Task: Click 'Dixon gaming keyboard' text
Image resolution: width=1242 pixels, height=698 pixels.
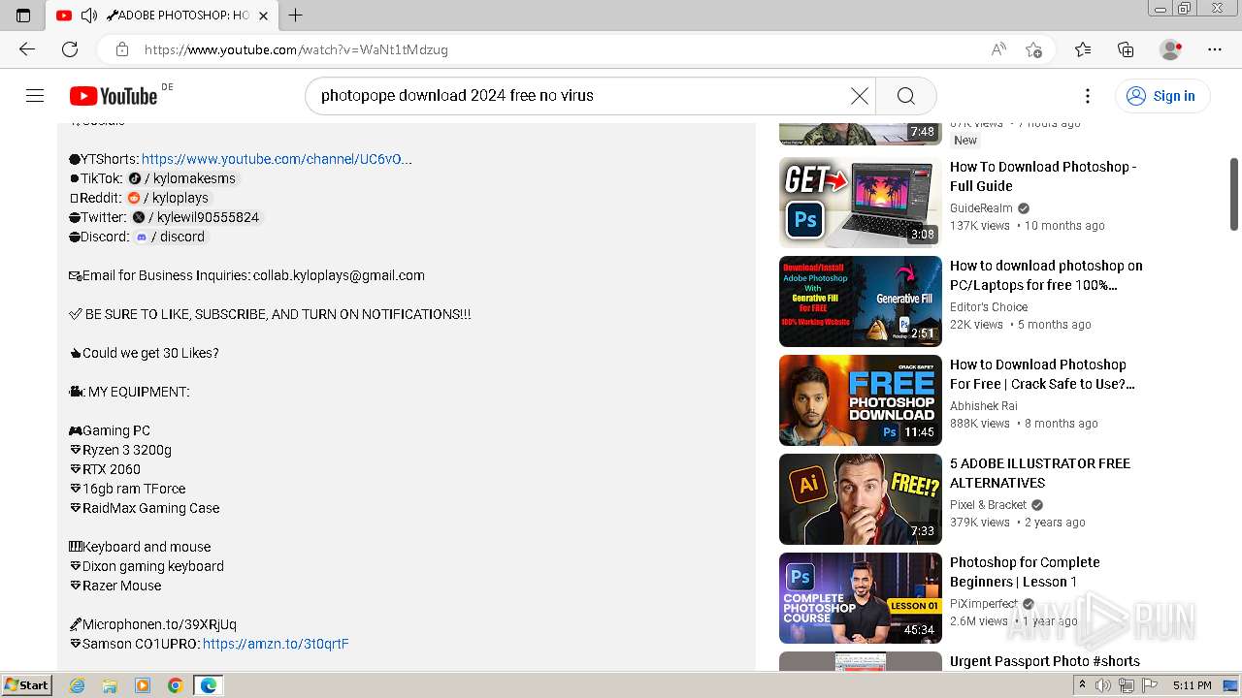Action: tap(153, 566)
